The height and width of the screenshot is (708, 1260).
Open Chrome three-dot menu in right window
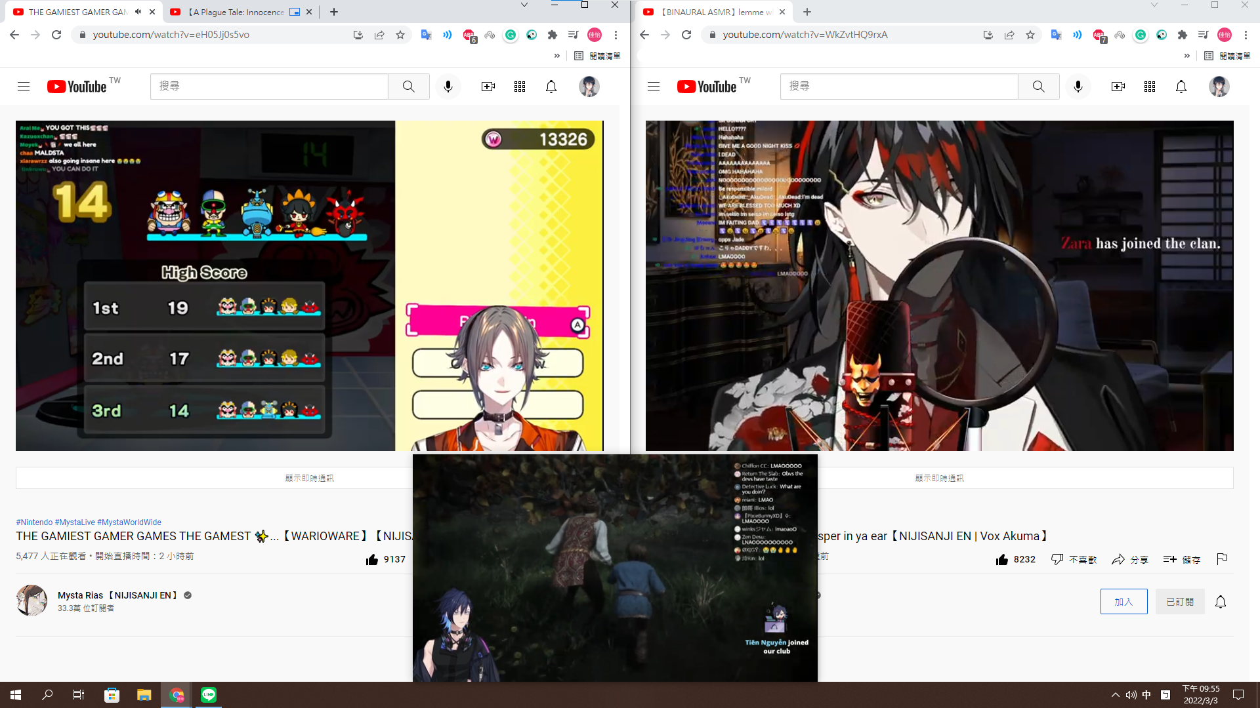[1246, 35]
